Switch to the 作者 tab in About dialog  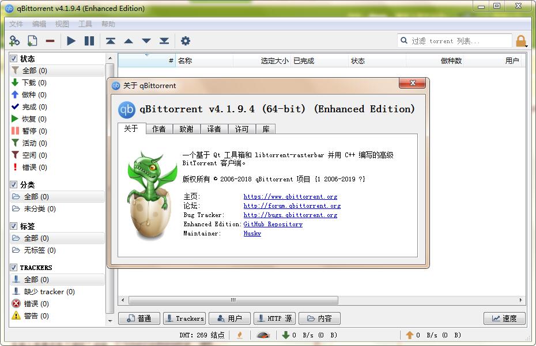coord(159,128)
